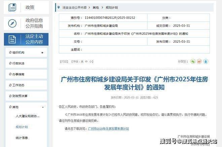Image resolution: width=222 pixels, height=147 pixels.
Task: Go to 法定主动公开内容 in breadcrumb
Action: coord(75,7)
